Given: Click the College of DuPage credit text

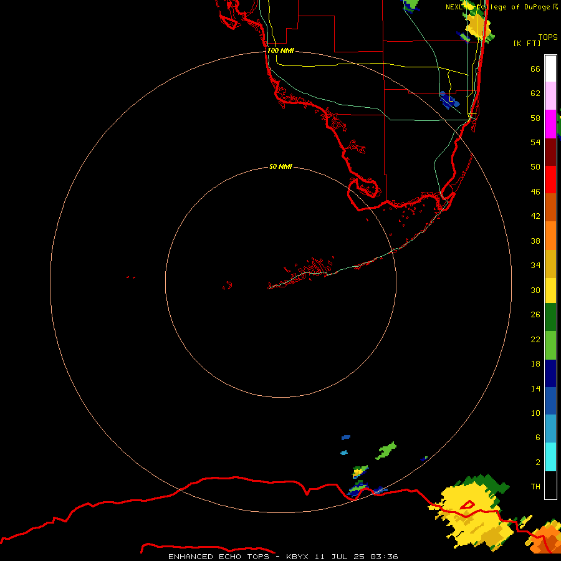Looking at the screenshot, I should click(513, 7).
